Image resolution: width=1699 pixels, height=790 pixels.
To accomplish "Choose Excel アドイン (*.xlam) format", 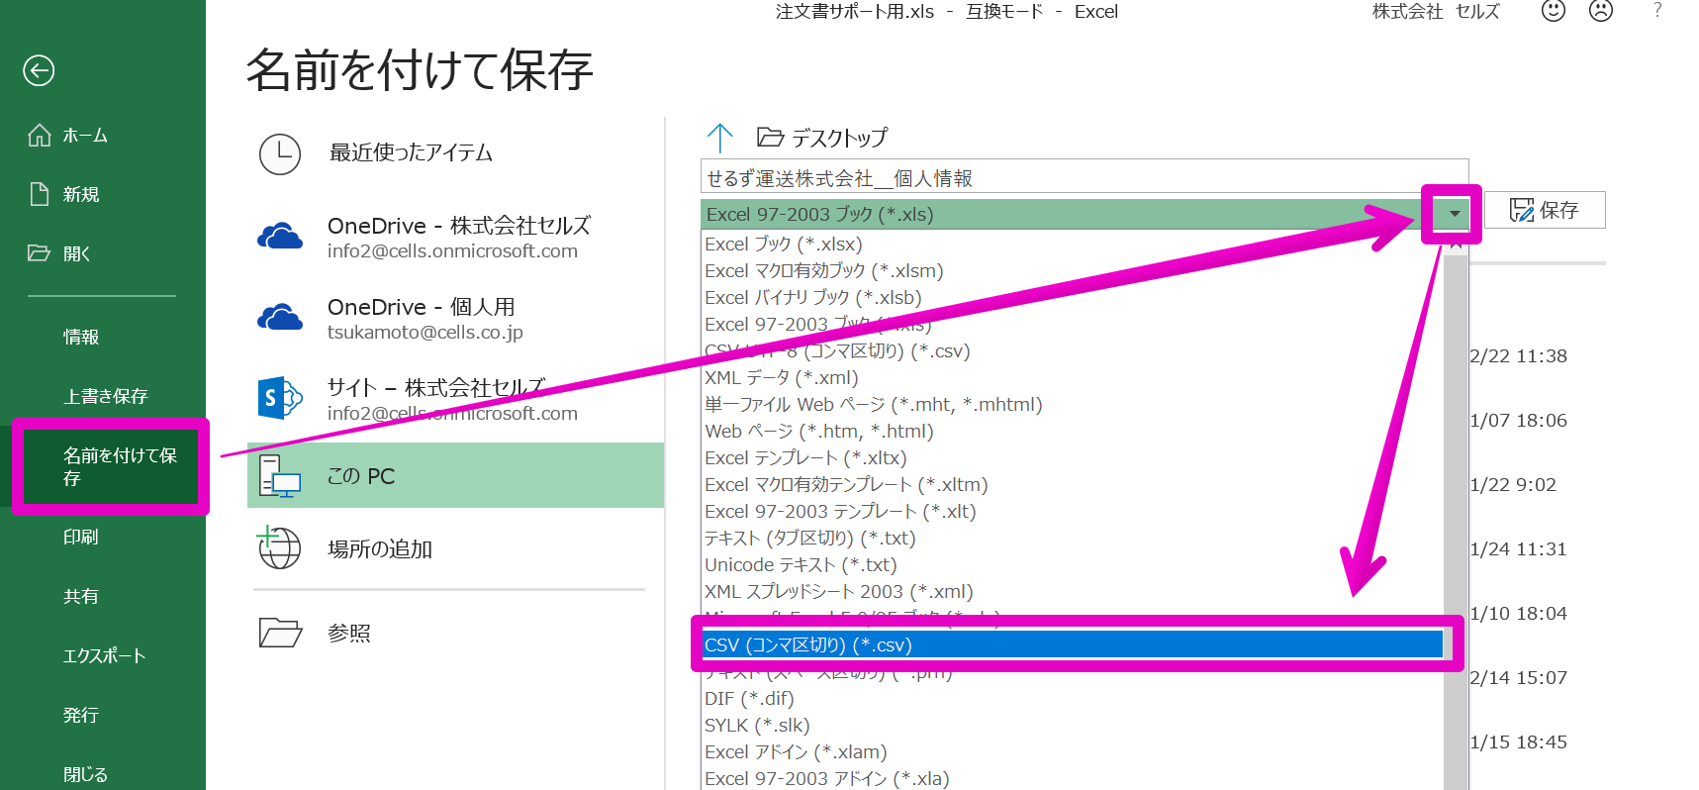I will 796,751.
